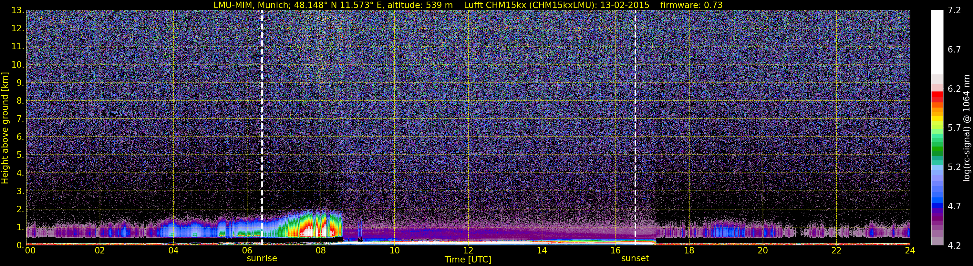The height and width of the screenshot is (266, 973).
Task: Click the plot title naming LMU-MIM Munich
Action: pos(468,5)
